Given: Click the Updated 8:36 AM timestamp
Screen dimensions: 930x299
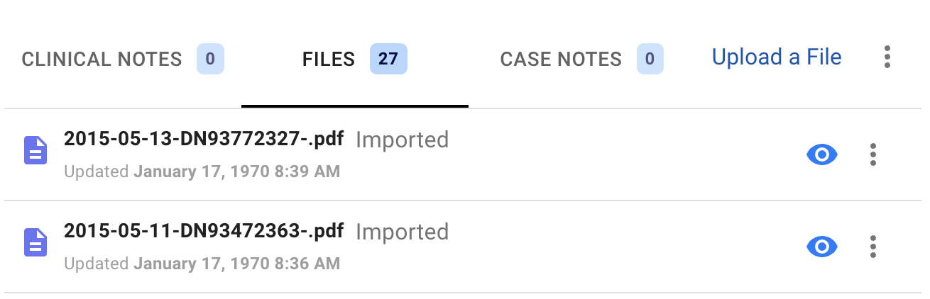Looking at the screenshot, I should (x=202, y=264).
